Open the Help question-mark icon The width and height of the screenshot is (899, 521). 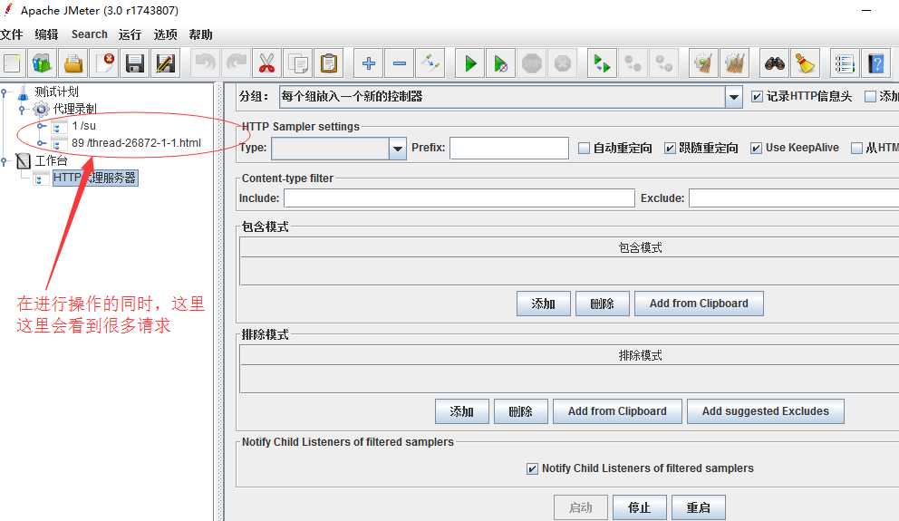(x=876, y=63)
